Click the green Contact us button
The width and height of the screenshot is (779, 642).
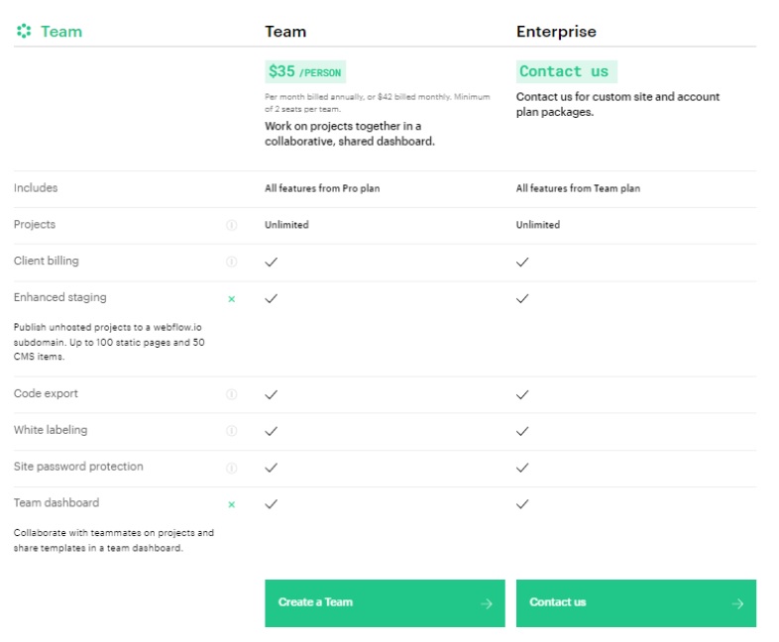point(636,602)
